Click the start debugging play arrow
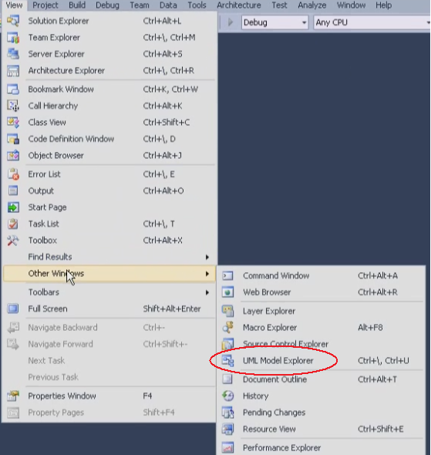The height and width of the screenshot is (455, 431). [x=231, y=22]
